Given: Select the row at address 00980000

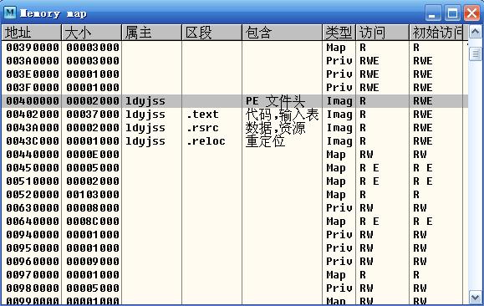Looking at the screenshot, I should [235, 288].
